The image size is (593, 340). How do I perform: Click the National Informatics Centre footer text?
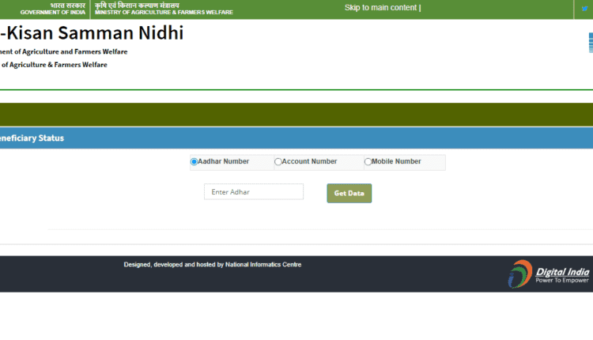[x=263, y=265]
